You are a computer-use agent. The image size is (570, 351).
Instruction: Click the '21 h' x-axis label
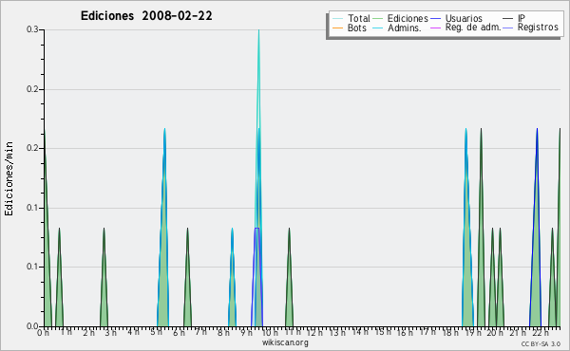click(x=518, y=333)
